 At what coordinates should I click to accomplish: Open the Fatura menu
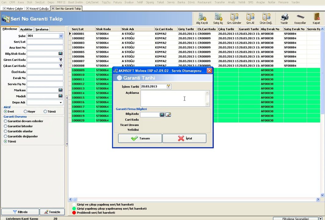coord(117,2)
